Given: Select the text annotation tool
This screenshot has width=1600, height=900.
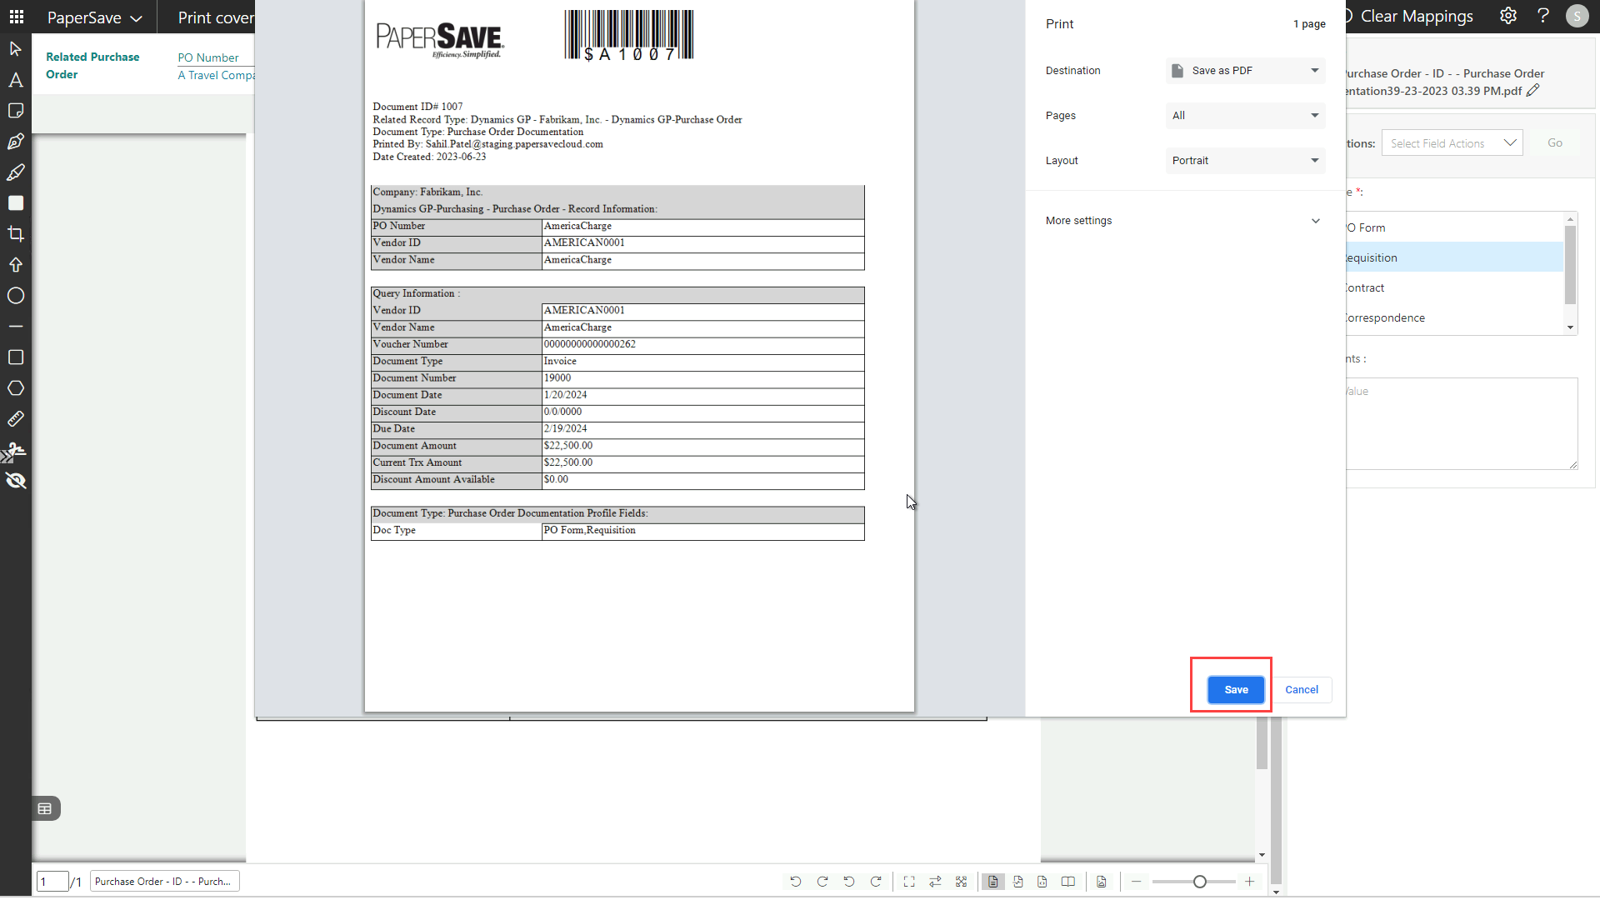Looking at the screenshot, I should point(15,80).
